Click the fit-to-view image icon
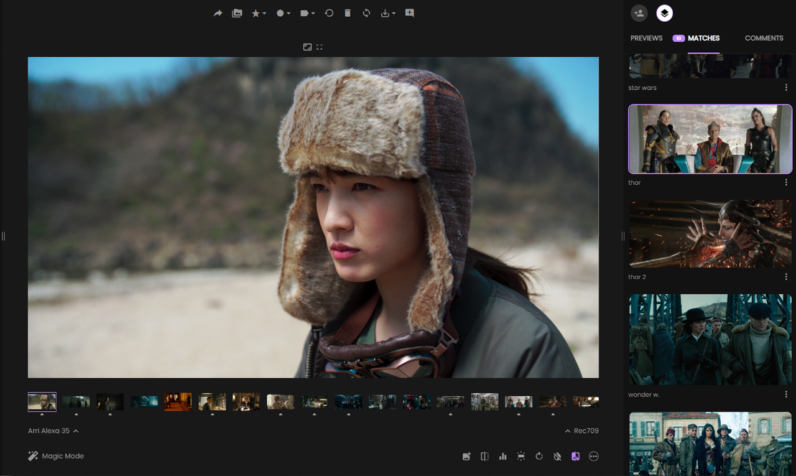The width and height of the screenshot is (796, 476). click(307, 47)
